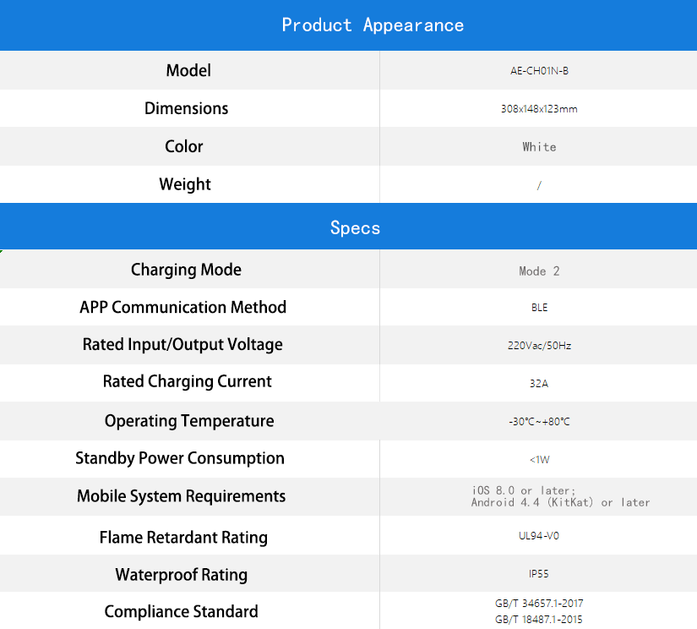697x629 pixels.
Task: Click the Color row label
Action: (184, 146)
